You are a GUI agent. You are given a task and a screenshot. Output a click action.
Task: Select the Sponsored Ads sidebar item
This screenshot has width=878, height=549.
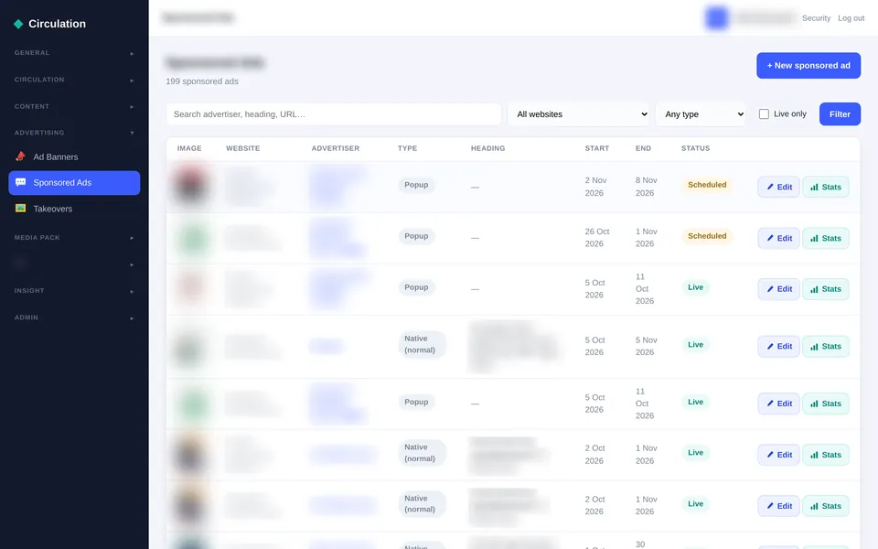(x=74, y=183)
